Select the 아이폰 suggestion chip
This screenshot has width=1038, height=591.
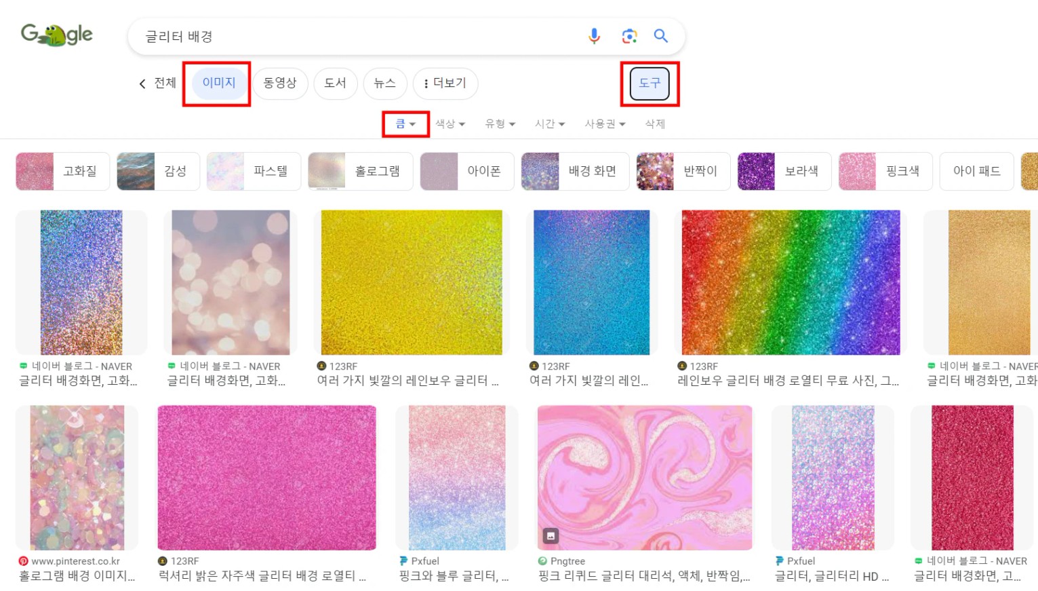466,171
